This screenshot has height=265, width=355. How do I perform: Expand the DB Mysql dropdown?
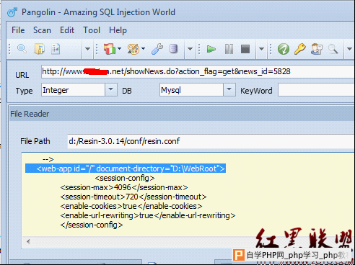click(x=229, y=90)
